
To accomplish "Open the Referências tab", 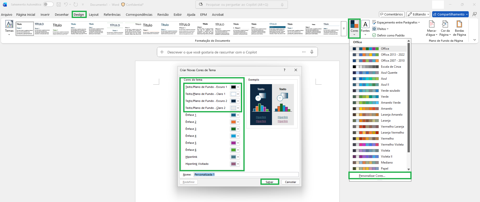I will [x=112, y=14].
